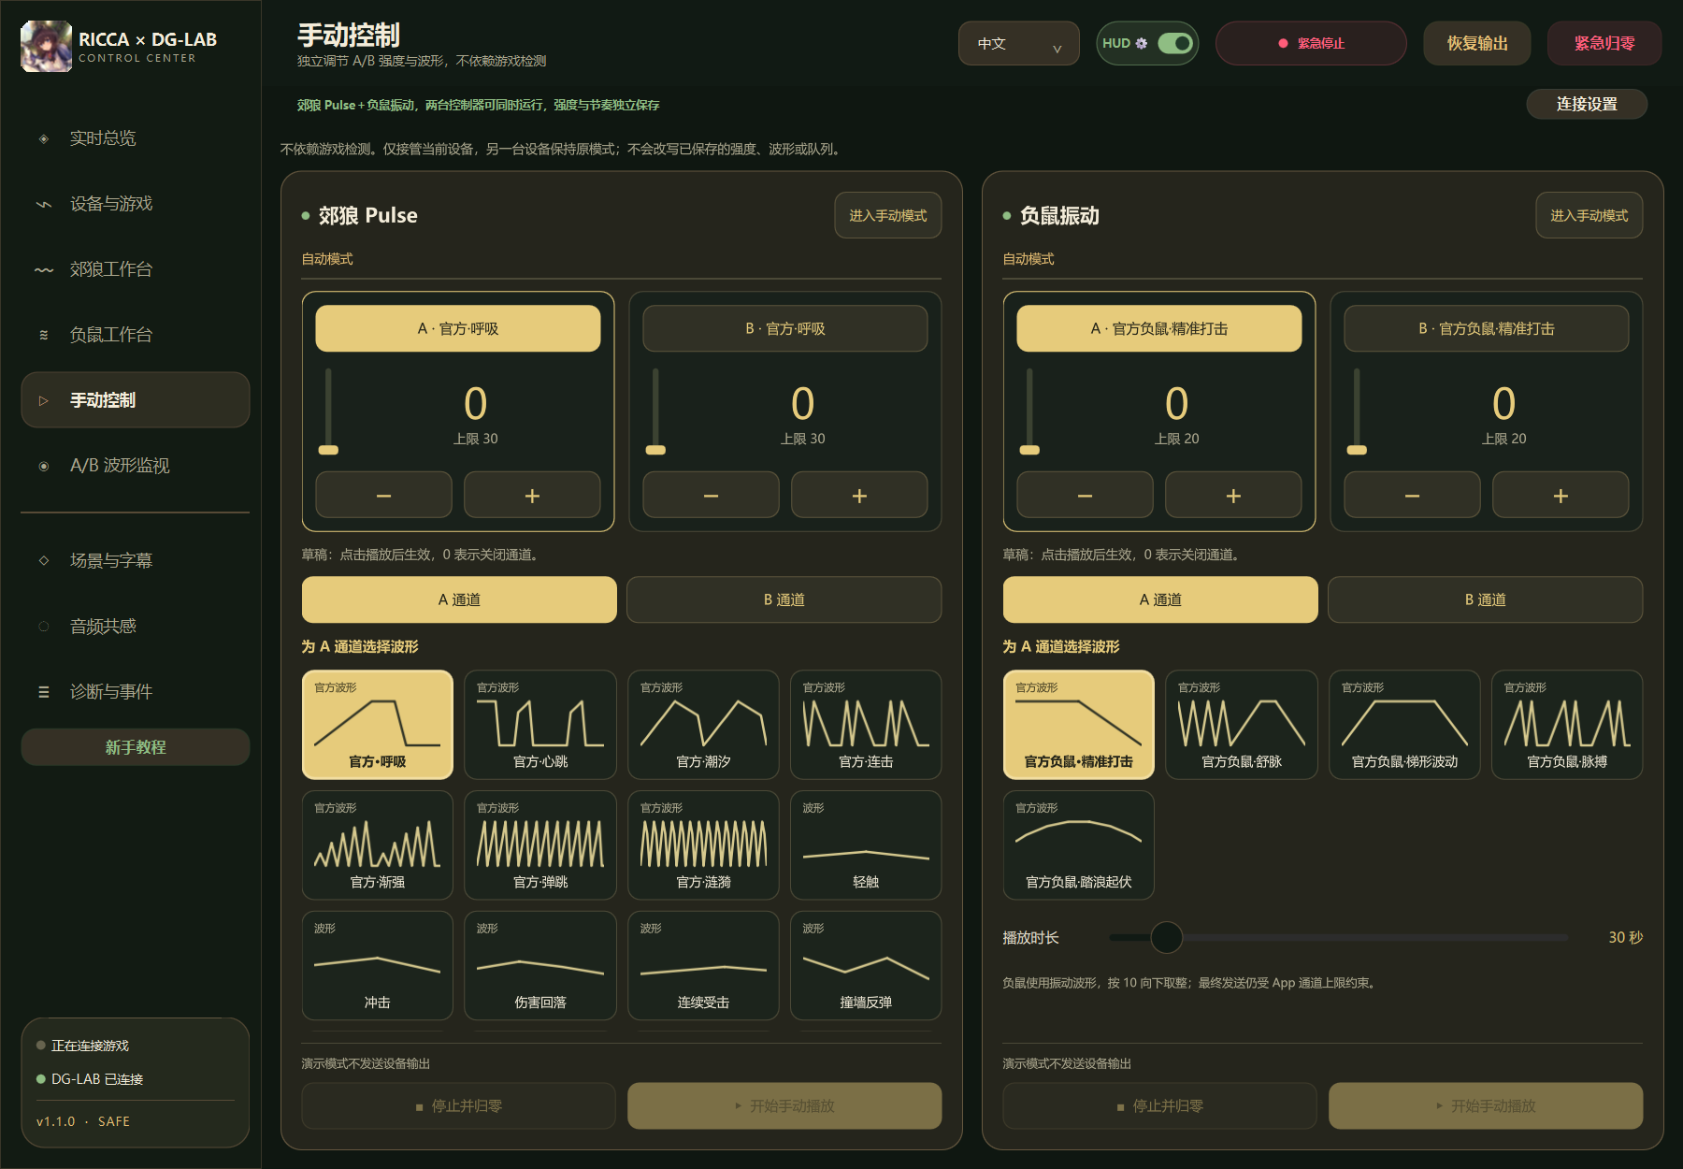
Task: Select the 冲击 waveform card
Action: [x=378, y=966]
